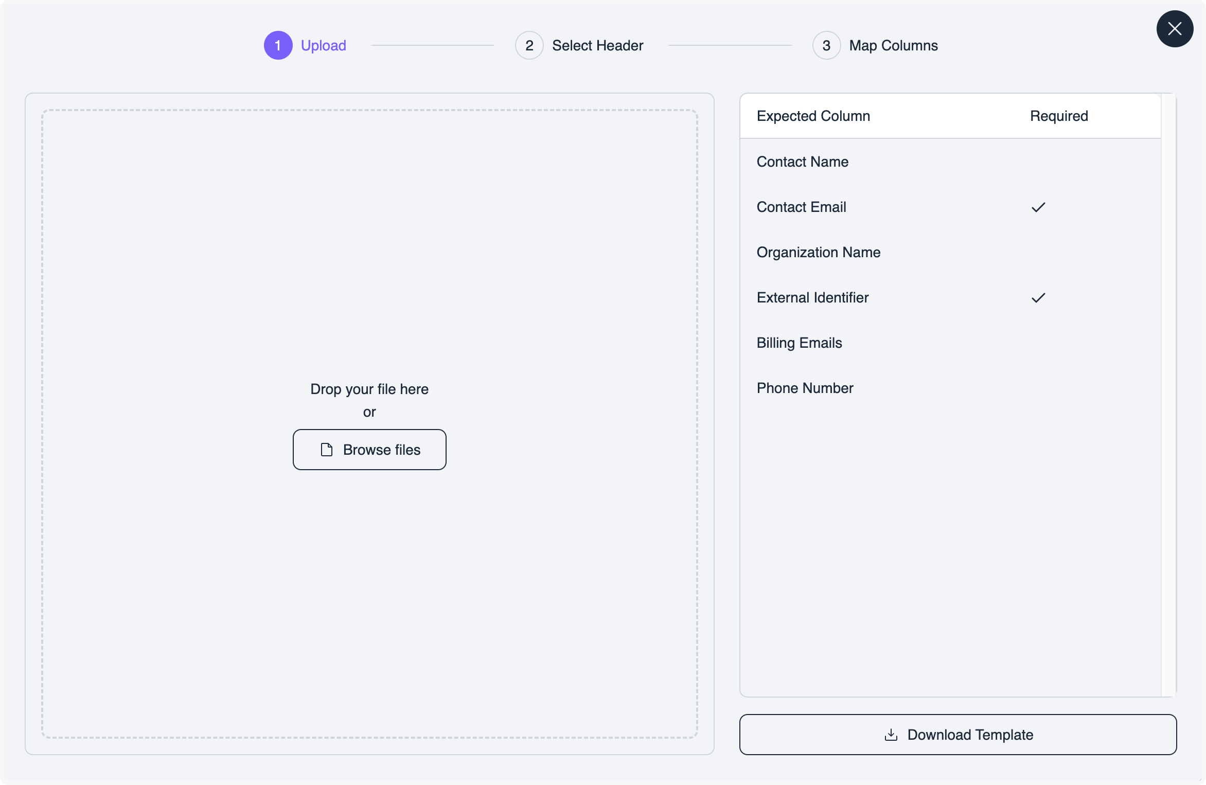This screenshot has width=1206, height=785.
Task: Select the step 3 circle badge
Action: click(x=826, y=45)
